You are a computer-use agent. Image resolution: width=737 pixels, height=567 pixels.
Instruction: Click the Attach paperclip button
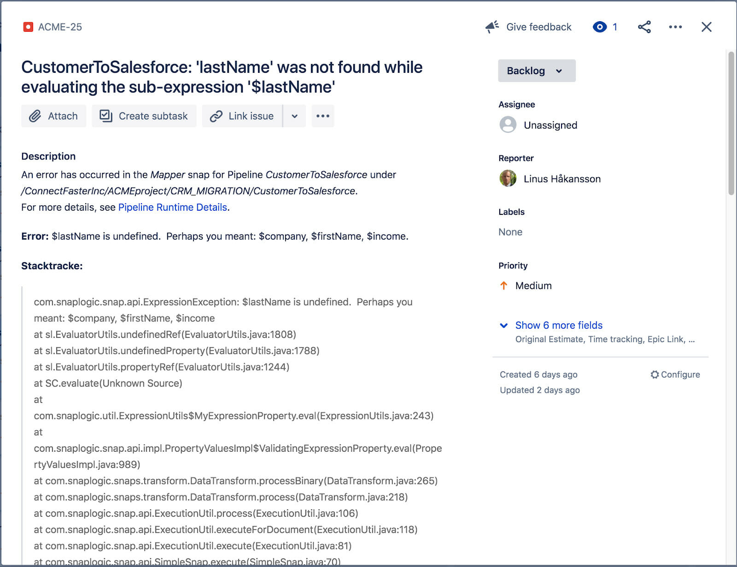point(53,116)
